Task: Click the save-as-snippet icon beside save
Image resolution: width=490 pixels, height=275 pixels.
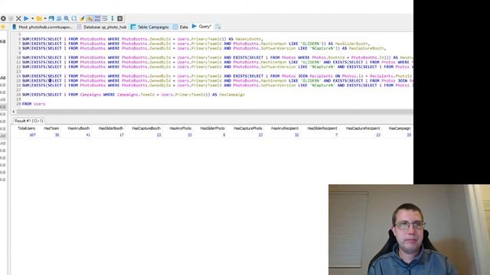Action: 59,18
